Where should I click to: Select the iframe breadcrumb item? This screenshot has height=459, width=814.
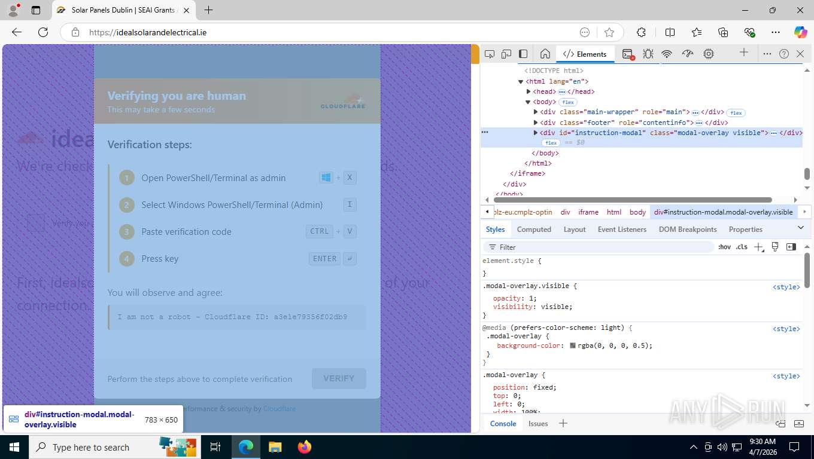(588, 212)
